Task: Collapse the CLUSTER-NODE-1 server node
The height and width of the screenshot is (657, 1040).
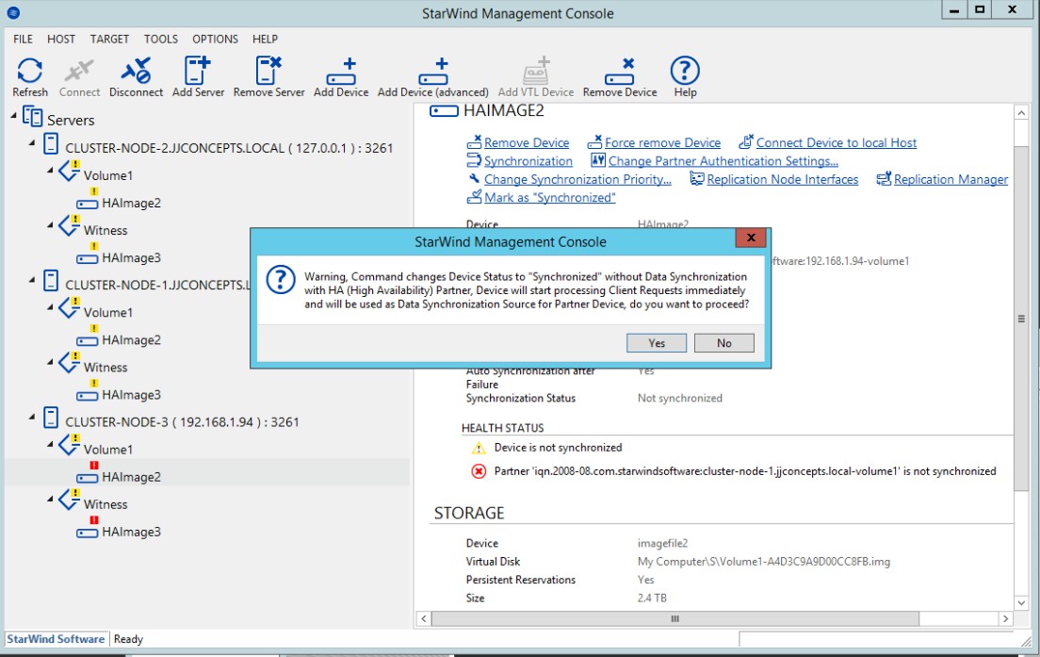Action: pos(32,279)
